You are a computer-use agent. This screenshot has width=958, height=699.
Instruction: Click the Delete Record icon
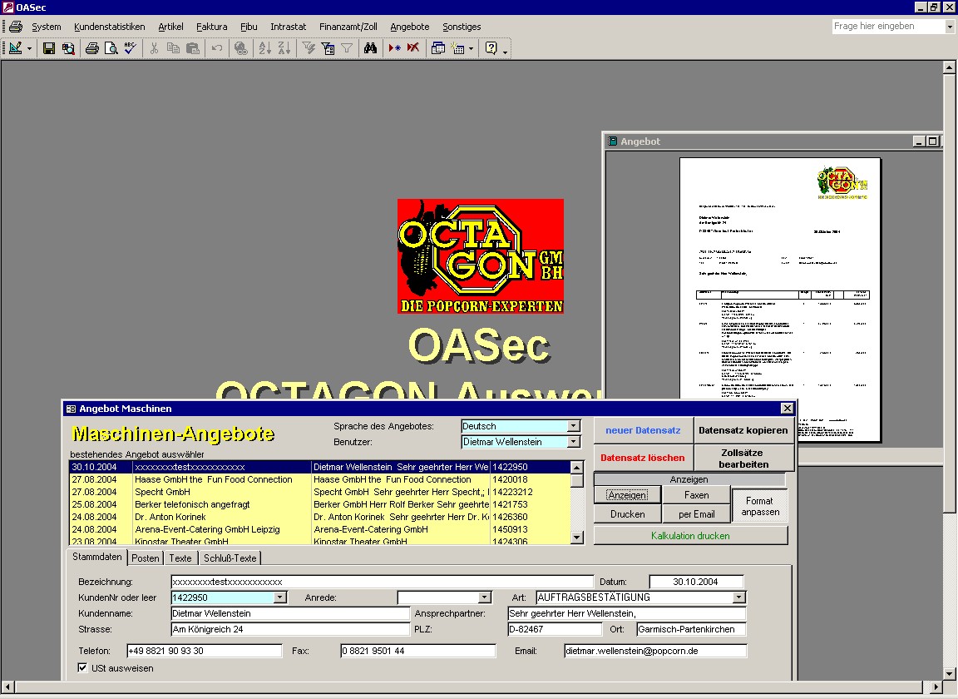413,48
